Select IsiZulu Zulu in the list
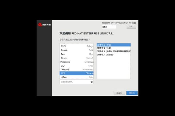Screen dimensions: 175x116 (76, 77)
